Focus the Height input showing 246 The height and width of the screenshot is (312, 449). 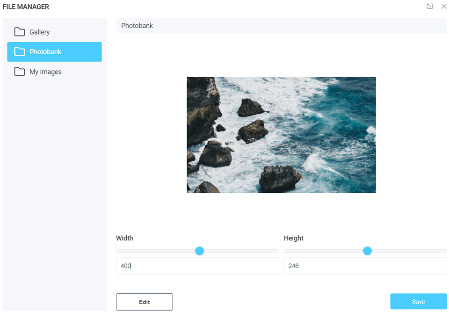[365, 266]
